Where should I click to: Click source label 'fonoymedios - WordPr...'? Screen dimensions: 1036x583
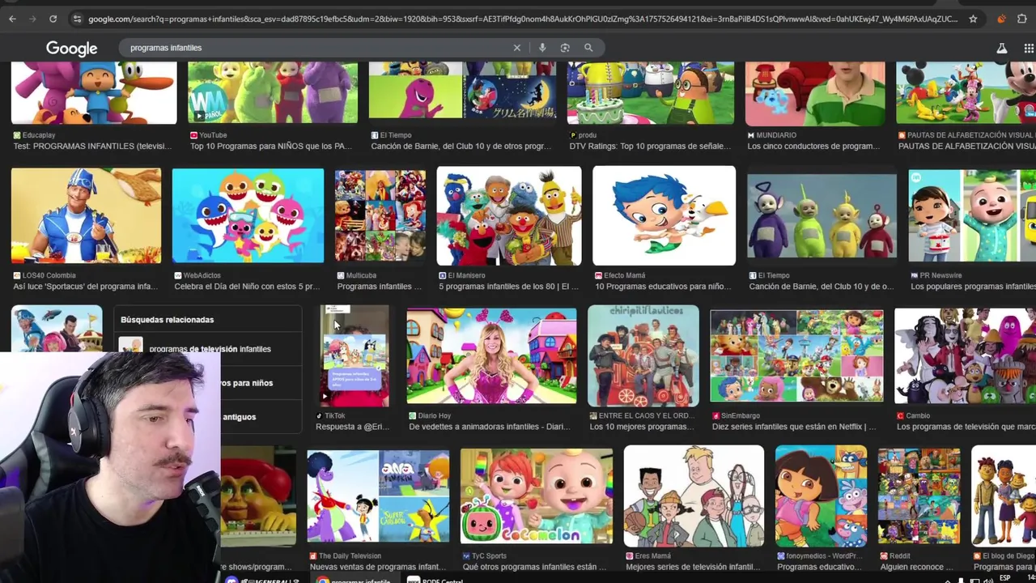point(825,556)
